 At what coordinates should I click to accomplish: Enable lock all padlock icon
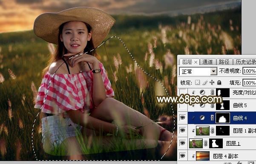coord(219,82)
